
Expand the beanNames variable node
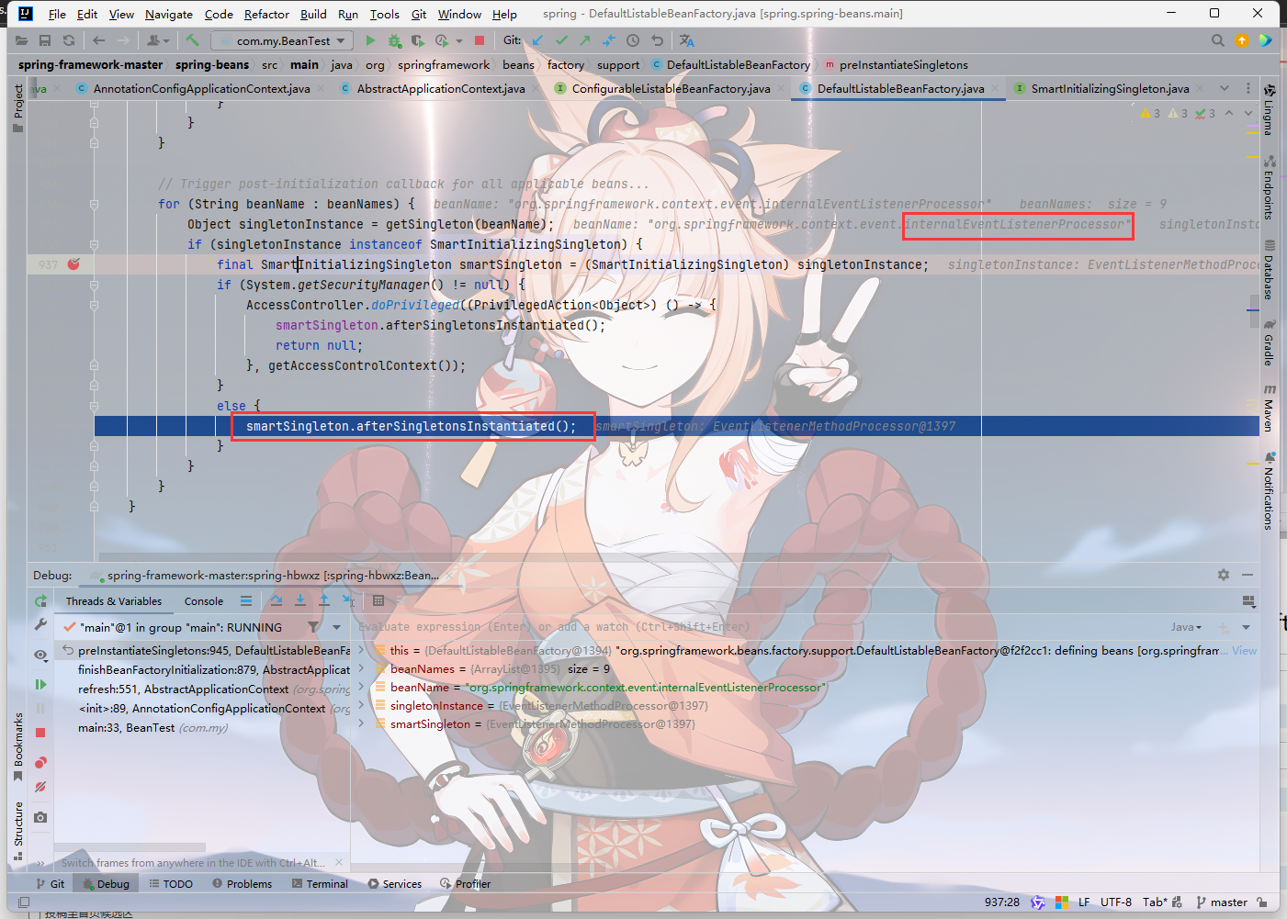pyautogui.click(x=361, y=668)
